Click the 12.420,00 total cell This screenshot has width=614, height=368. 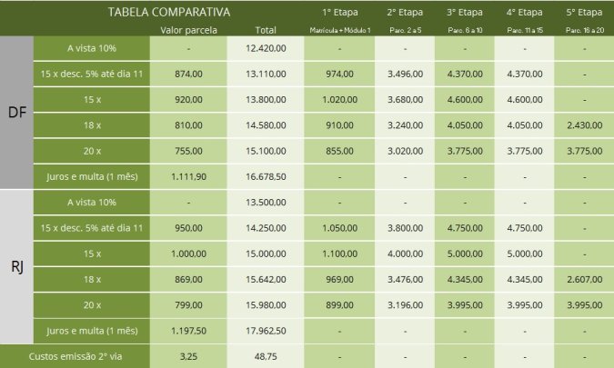pyautogui.click(x=267, y=47)
